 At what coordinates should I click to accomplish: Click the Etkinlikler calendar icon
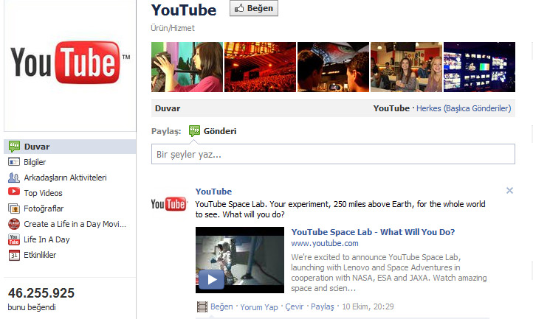(x=14, y=255)
